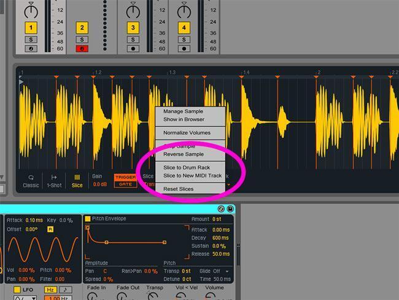The width and height of the screenshot is (399, 300).
Task: Click the Ran>Pan 0.0 % value
Action: pos(151,271)
